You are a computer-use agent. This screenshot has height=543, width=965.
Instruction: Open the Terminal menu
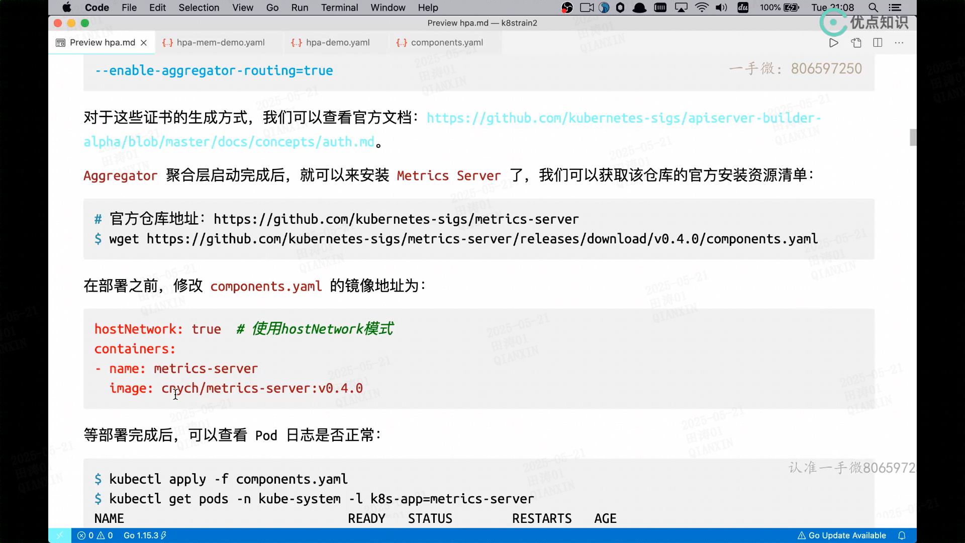(x=339, y=8)
